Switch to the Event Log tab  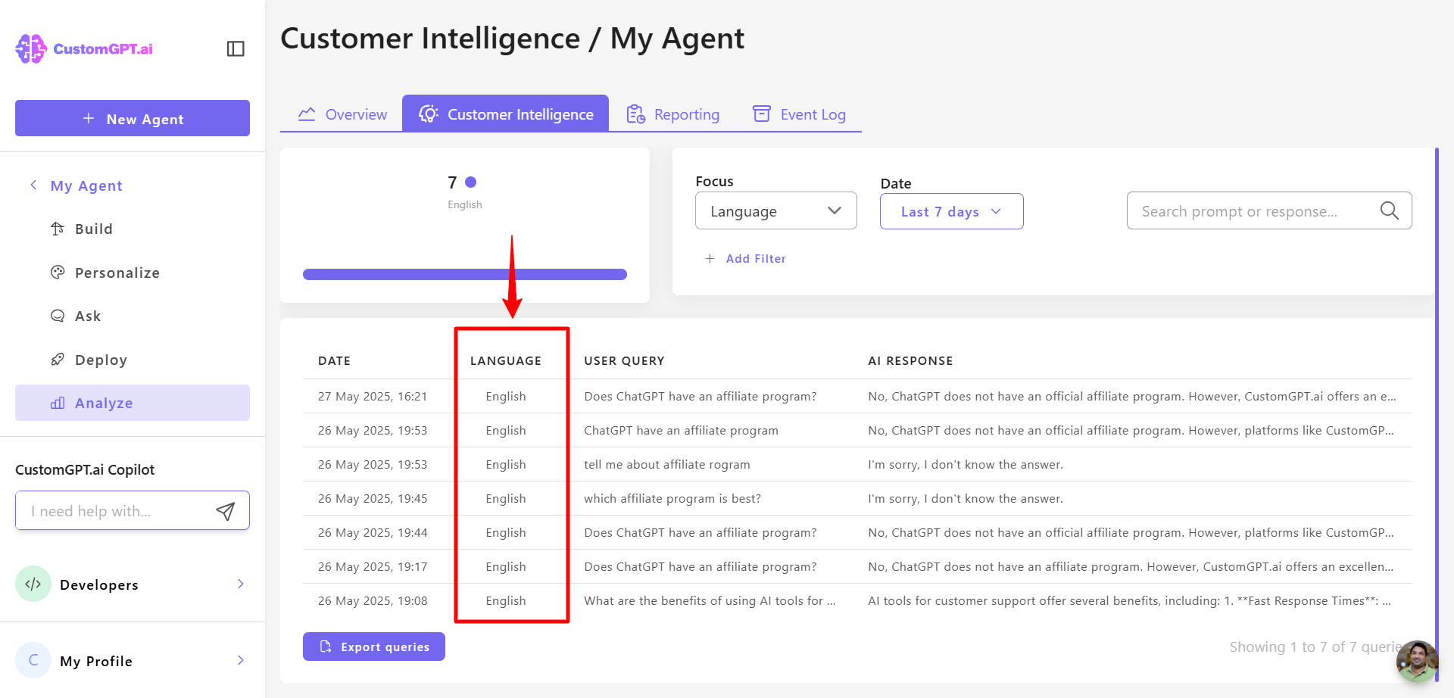[x=799, y=114]
